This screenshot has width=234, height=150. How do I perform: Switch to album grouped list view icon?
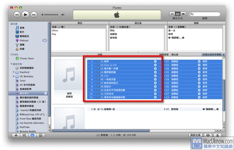[x=178, y=14]
